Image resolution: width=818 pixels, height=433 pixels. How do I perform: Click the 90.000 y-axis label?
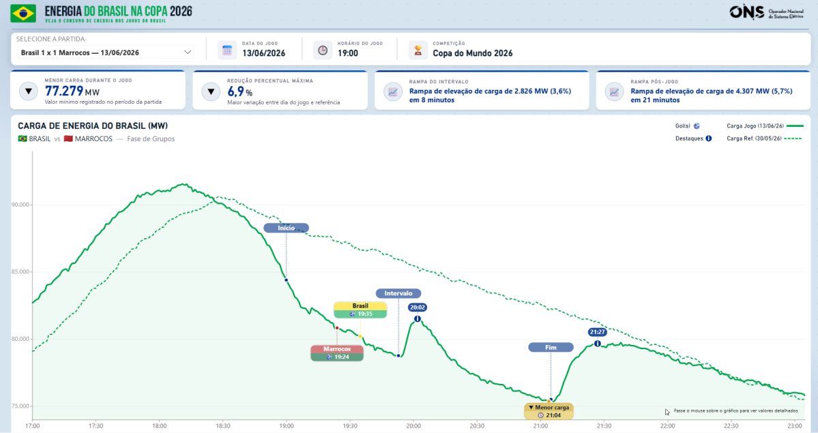coord(20,205)
